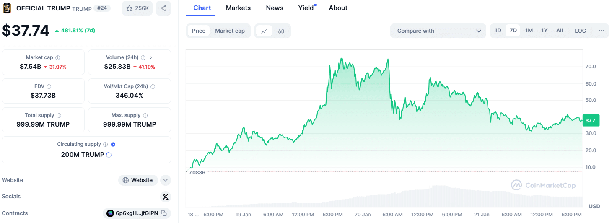Open the News tab
The image size is (612, 223).
(275, 8)
